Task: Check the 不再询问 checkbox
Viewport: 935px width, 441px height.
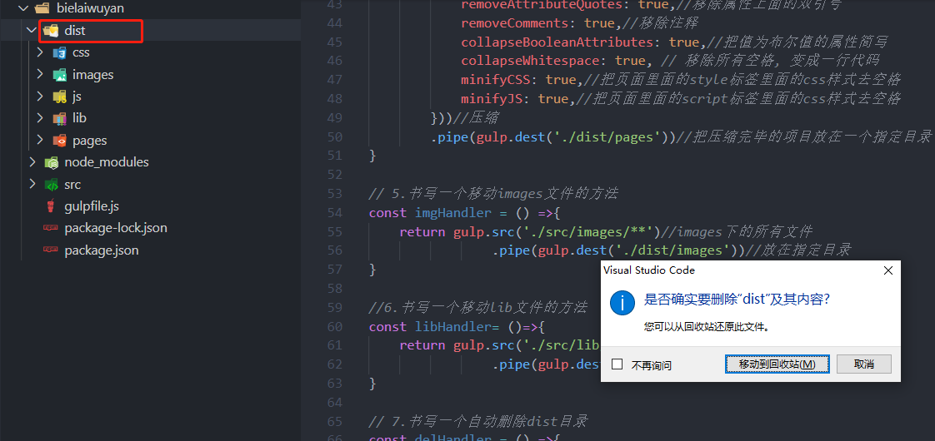Action: tap(617, 364)
